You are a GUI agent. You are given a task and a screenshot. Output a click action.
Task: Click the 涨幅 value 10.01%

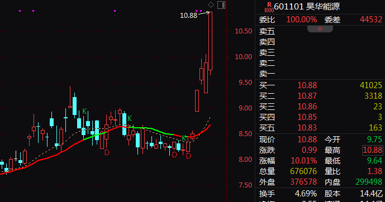[304, 161]
